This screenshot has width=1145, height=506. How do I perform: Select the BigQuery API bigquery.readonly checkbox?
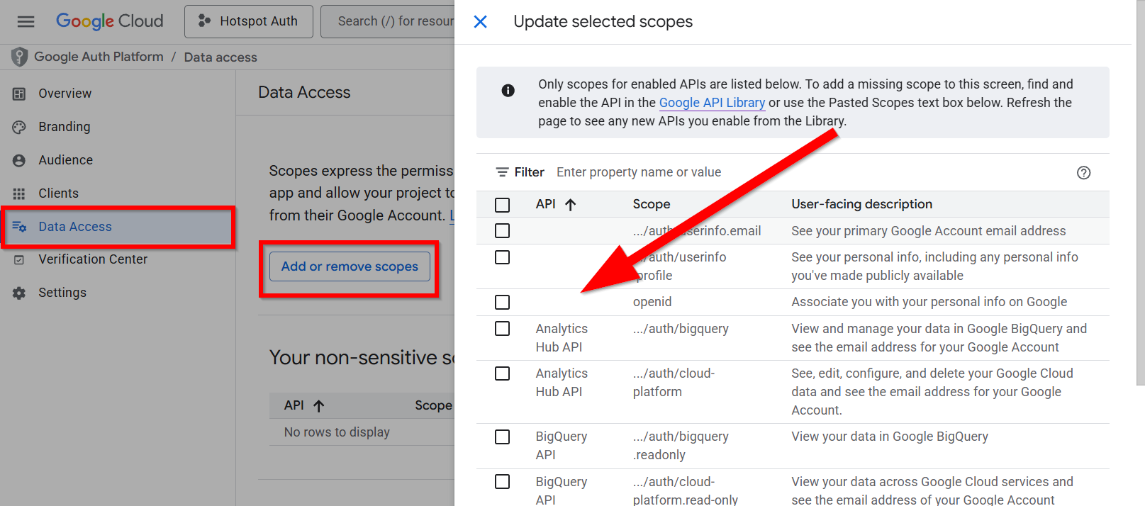[x=502, y=437]
